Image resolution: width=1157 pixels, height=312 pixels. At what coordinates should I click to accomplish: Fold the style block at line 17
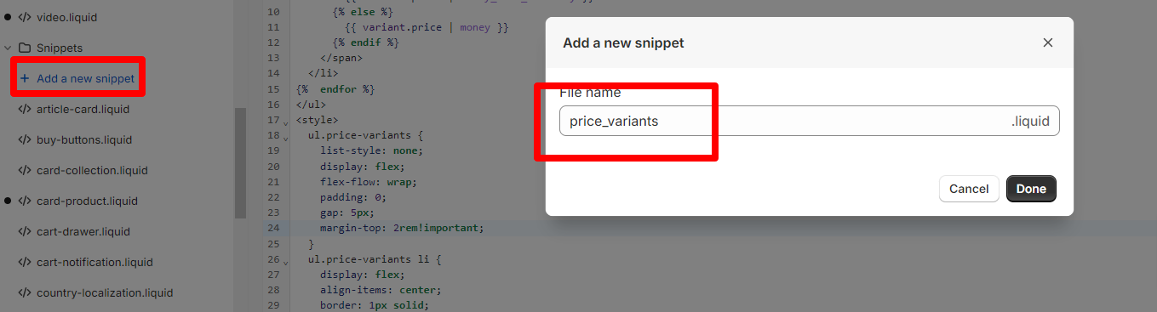(x=286, y=122)
